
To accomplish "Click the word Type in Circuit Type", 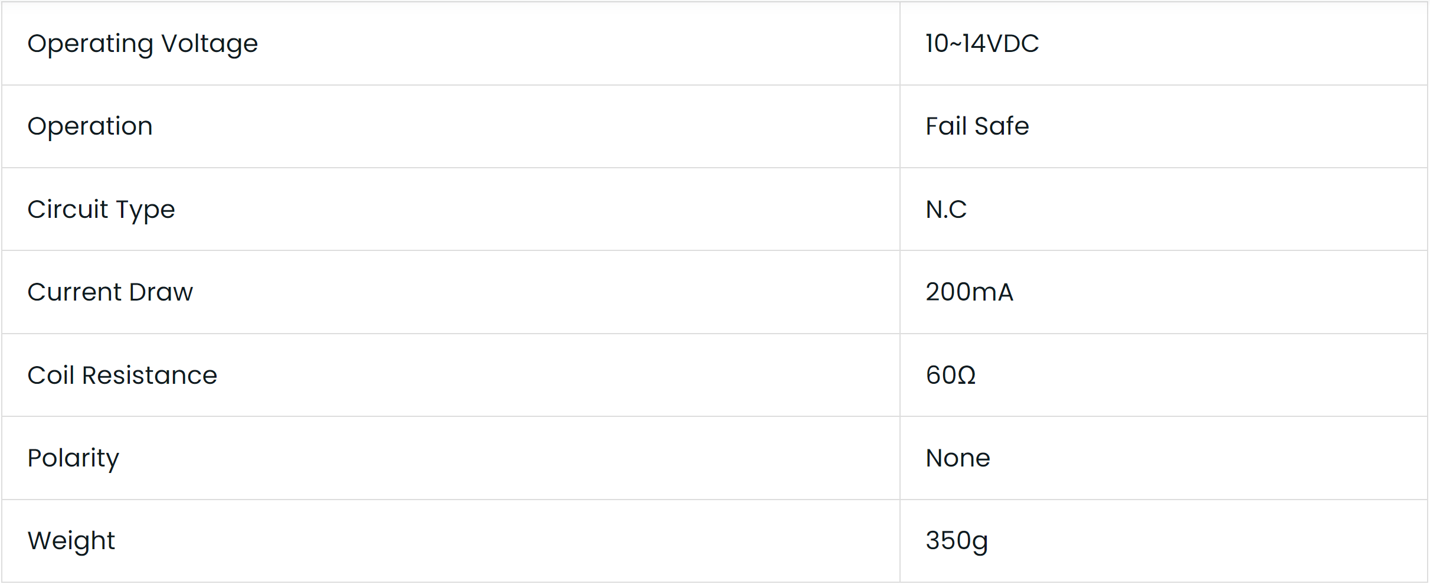I will tap(145, 210).
